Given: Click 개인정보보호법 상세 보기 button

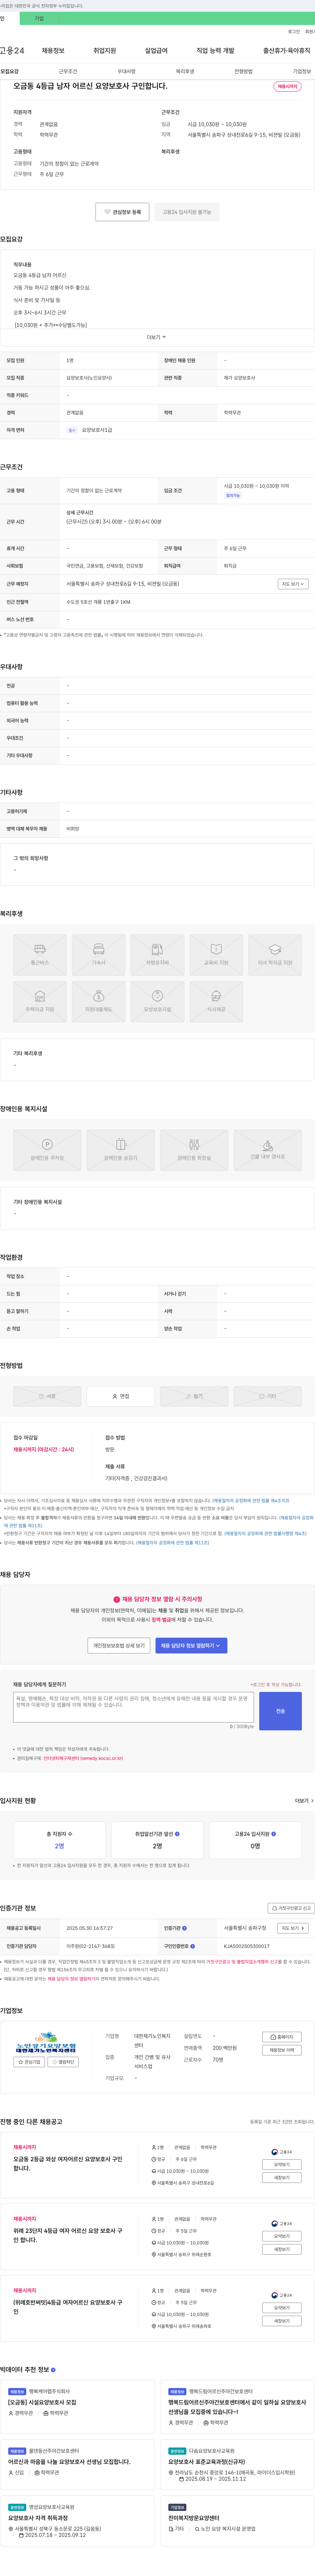Looking at the screenshot, I should coord(119,1645).
